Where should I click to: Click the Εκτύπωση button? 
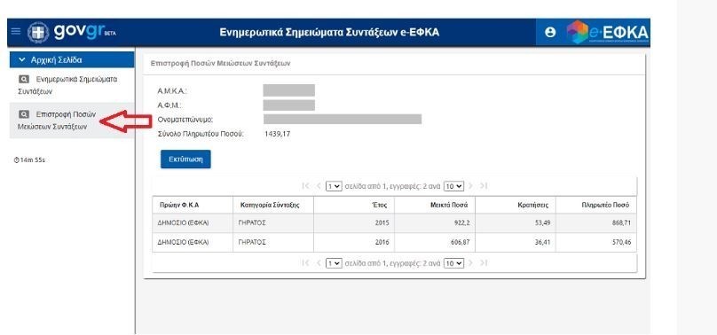(x=185, y=160)
